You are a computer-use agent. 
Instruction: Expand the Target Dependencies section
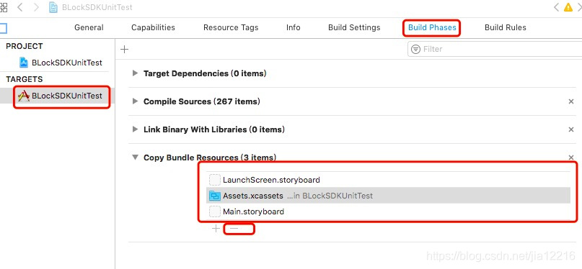pos(135,73)
